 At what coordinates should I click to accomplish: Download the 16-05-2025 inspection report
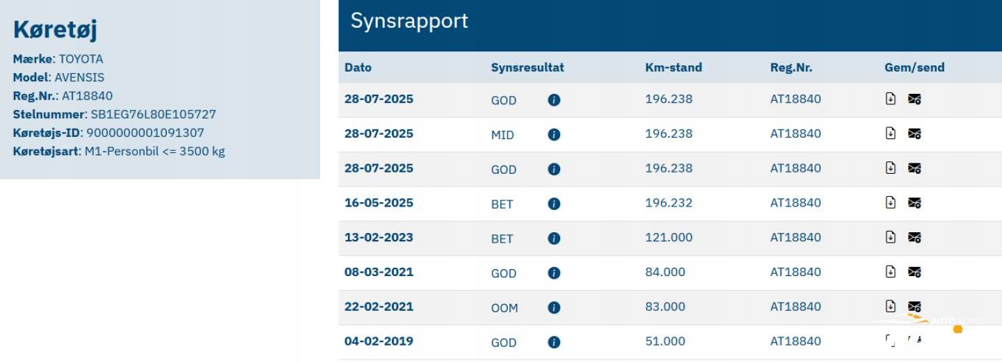[x=891, y=202]
